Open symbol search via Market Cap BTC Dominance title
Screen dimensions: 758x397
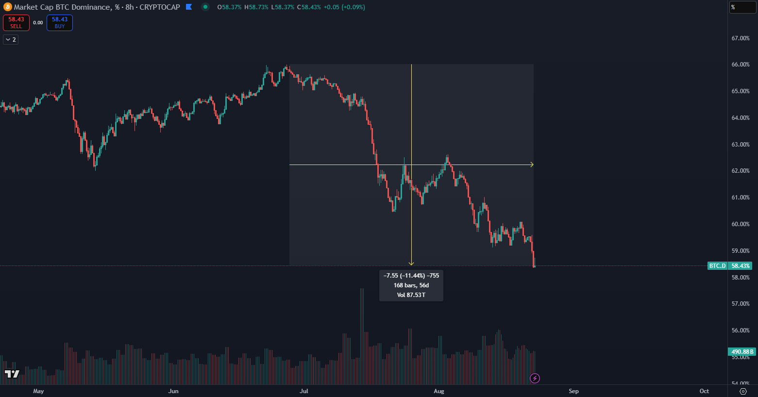[x=62, y=7]
